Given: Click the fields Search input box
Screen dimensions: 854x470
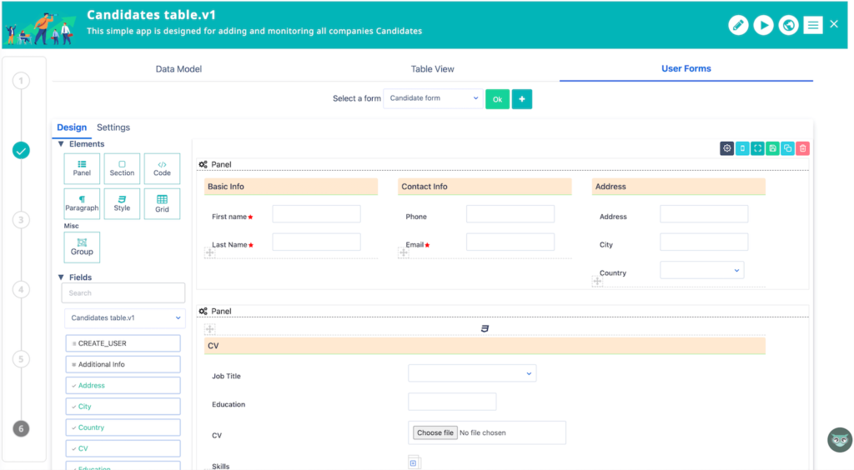Looking at the screenshot, I should click(123, 293).
